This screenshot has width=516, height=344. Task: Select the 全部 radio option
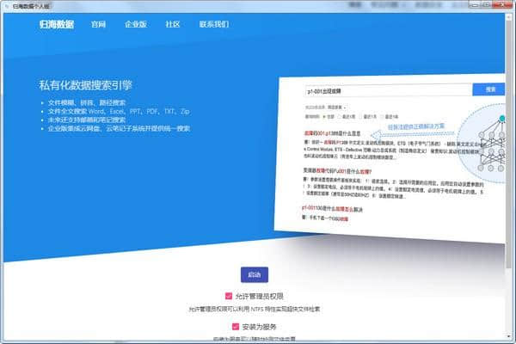pos(325,115)
